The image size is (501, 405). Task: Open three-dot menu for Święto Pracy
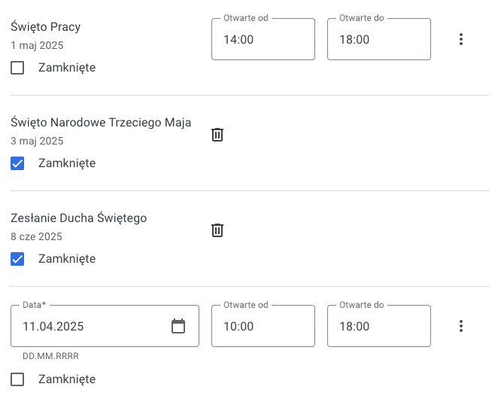click(x=460, y=39)
